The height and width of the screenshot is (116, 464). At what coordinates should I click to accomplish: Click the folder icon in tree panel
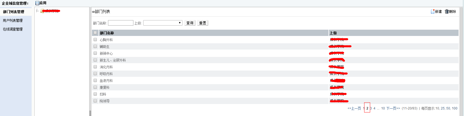(x=42, y=11)
